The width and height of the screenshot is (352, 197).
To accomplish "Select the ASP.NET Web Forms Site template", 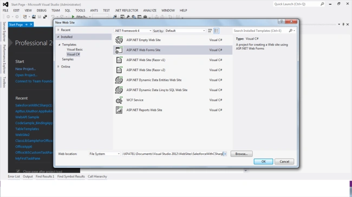I will point(173,50).
